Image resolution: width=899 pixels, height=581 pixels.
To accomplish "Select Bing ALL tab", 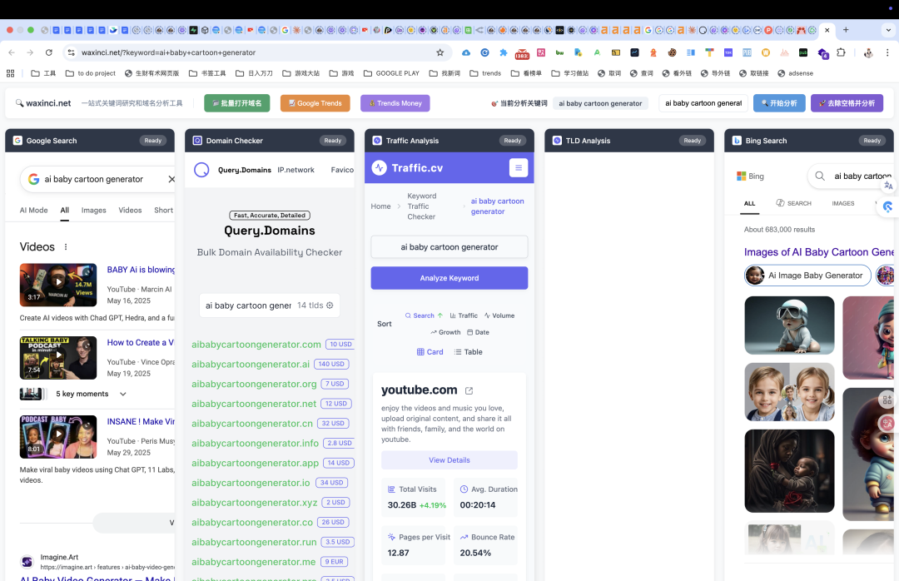I will [x=749, y=204].
